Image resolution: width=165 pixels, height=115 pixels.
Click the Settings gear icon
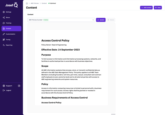[x=4, y=12]
